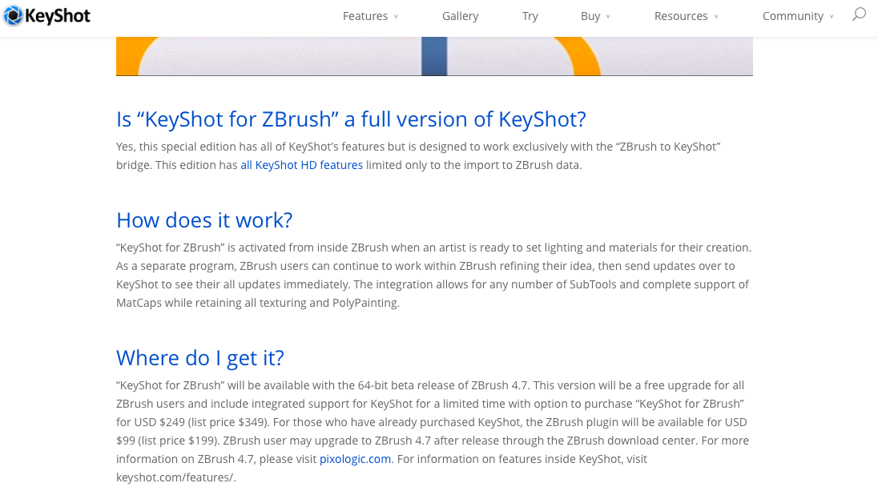The width and height of the screenshot is (878, 491).
Task: Open the Resources menu item
Action: coord(681,16)
